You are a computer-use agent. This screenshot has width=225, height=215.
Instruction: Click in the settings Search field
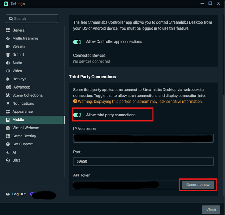32,19
